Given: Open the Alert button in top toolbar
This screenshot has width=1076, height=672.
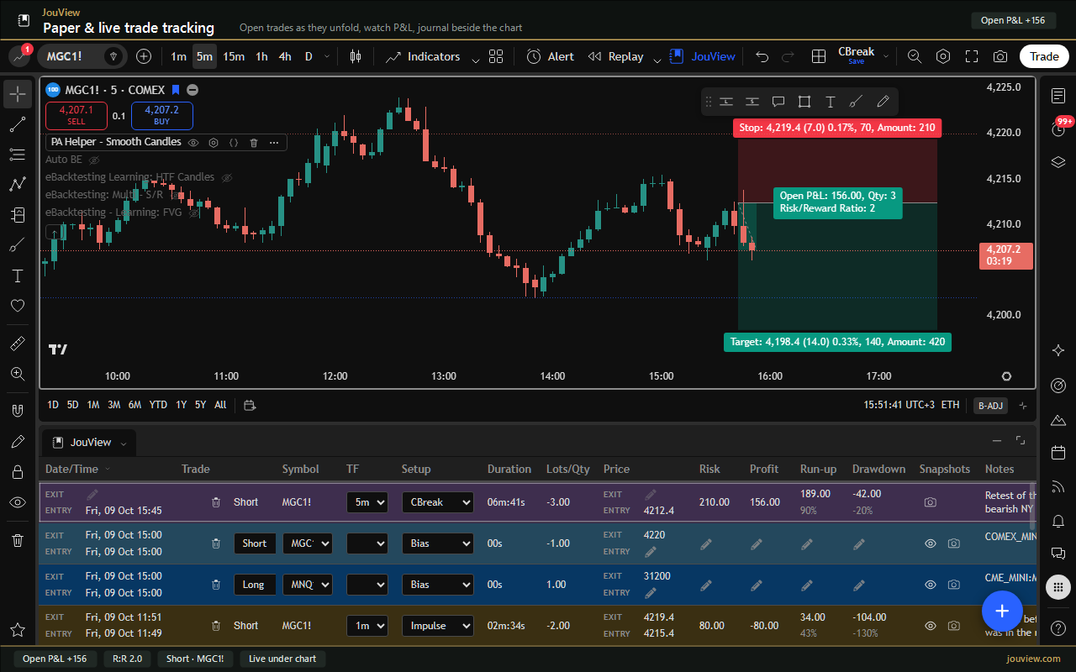Looking at the screenshot, I should coord(551,56).
